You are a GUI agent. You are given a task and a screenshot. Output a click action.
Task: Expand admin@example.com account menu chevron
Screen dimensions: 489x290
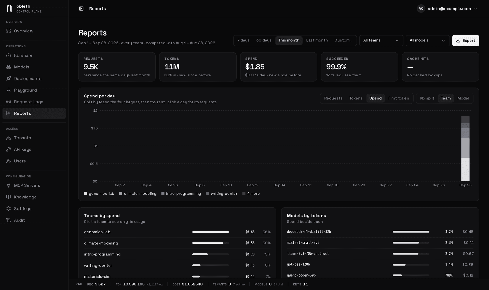476,9
